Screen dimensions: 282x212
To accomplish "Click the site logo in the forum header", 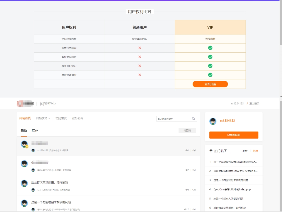I will [x=25, y=104].
